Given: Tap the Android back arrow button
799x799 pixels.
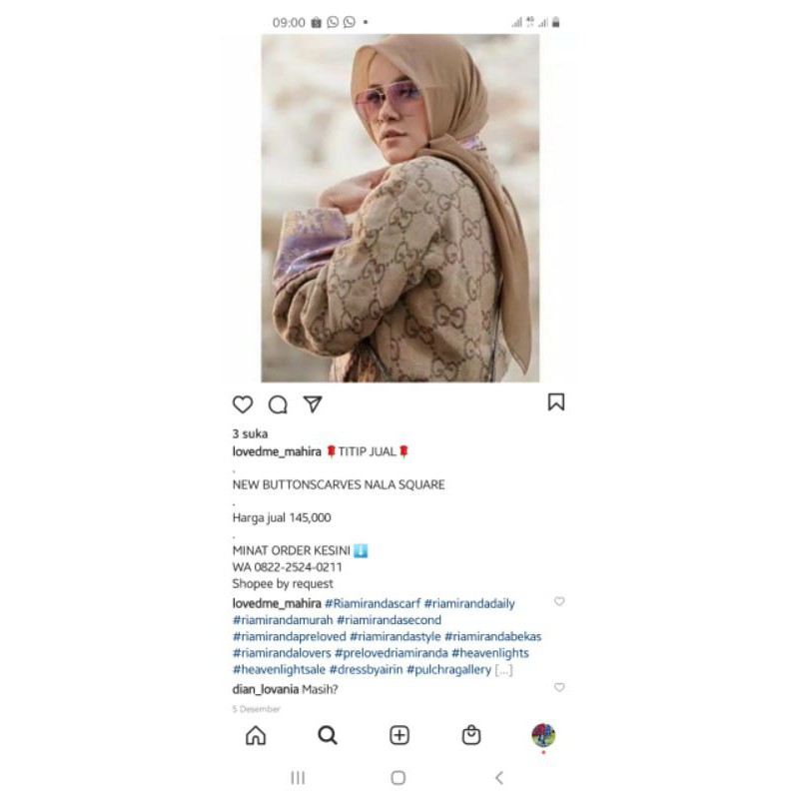Looking at the screenshot, I should point(499,778).
